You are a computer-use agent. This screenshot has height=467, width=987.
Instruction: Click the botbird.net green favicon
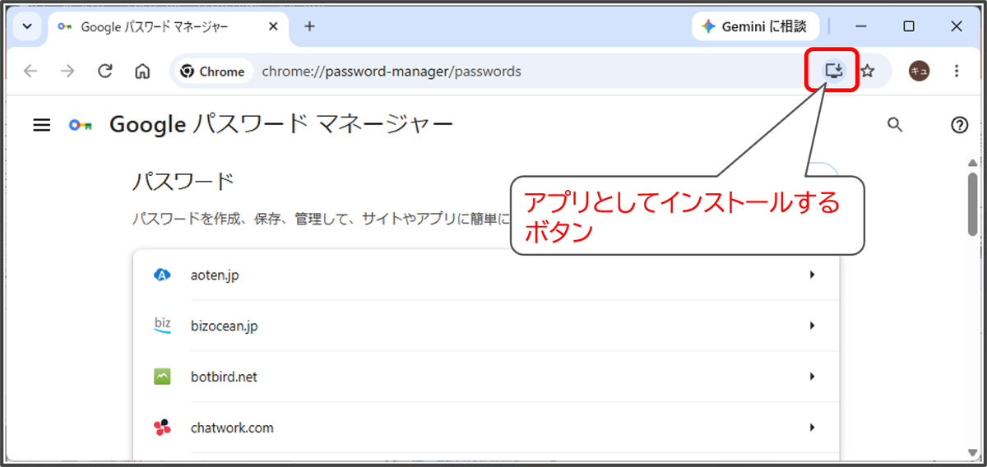162,377
